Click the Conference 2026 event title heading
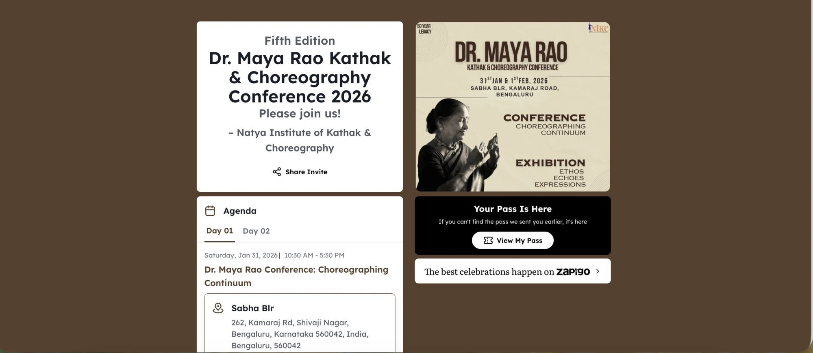 point(300,77)
